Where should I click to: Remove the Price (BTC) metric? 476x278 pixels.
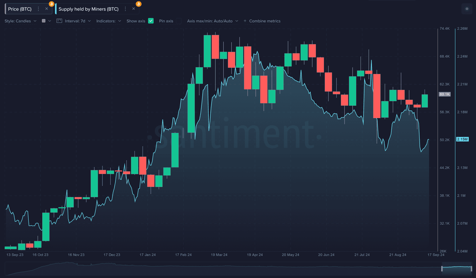click(46, 9)
